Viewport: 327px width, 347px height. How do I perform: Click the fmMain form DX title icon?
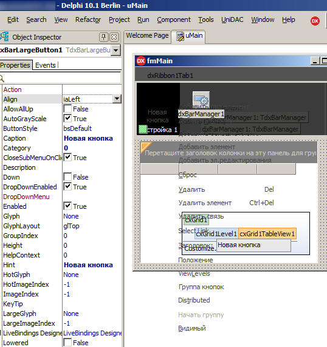(x=141, y=61)
